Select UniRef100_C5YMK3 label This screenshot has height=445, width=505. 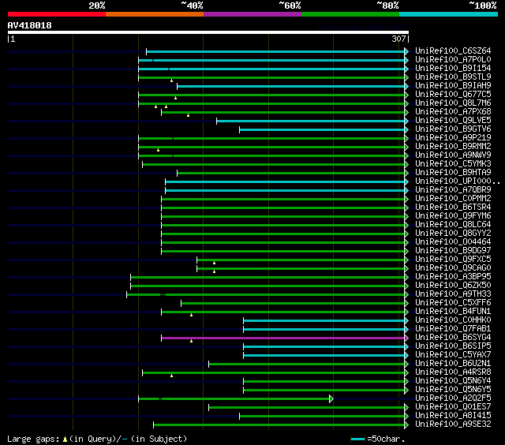(453, 164)
